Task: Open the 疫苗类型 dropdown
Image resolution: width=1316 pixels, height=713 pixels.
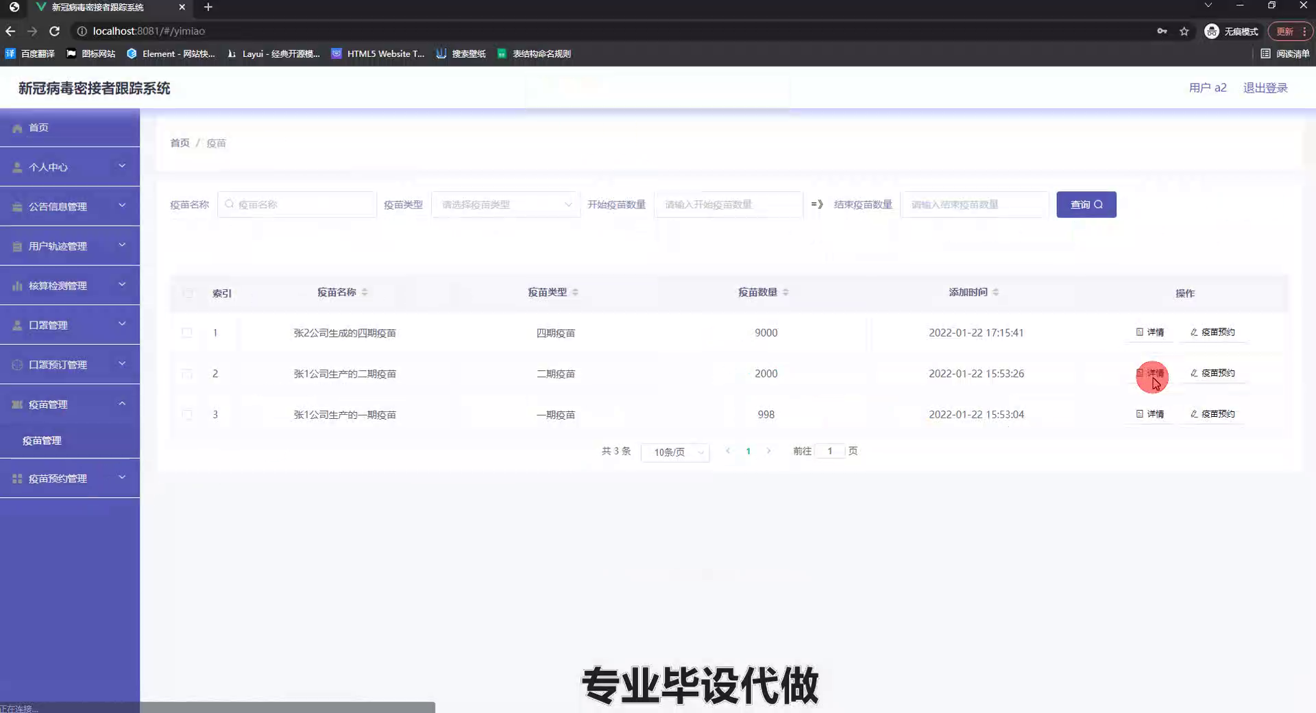Action: (506, 204)
